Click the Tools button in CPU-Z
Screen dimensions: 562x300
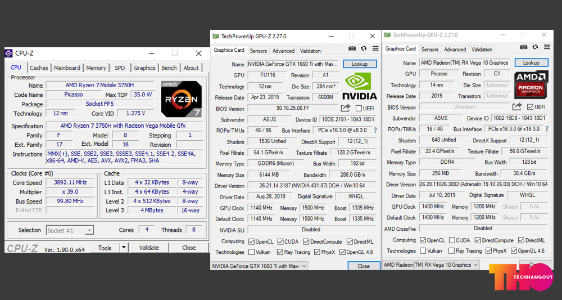click(x=105, y=248)
